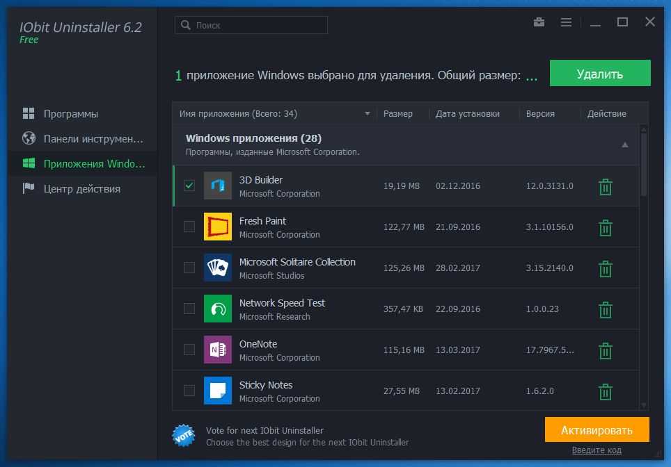Click the toolbox briefcase icon in title bar
The image size is (671, 467).
539,22
